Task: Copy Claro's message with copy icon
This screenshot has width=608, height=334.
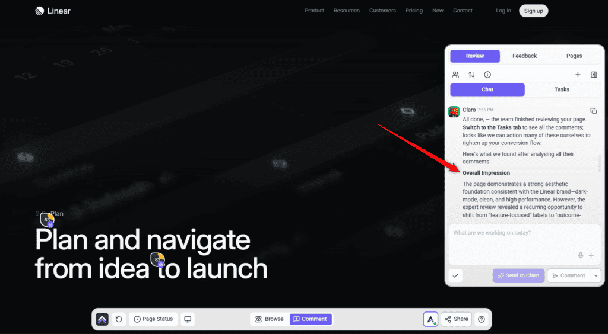Action: point(593,111)
